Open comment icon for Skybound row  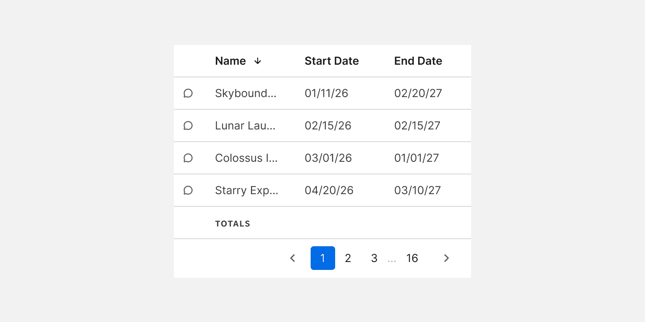188,93
